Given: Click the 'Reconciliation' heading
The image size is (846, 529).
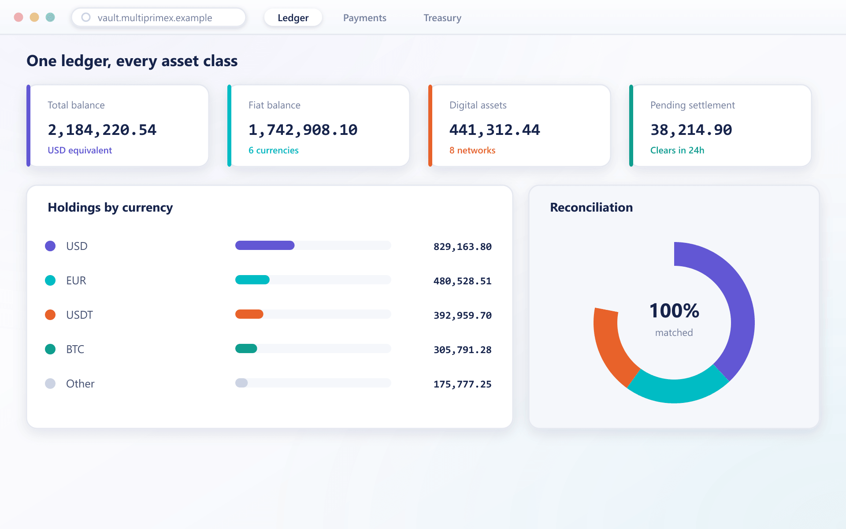Looking at the screenshot, I should [x=591, y=208].
